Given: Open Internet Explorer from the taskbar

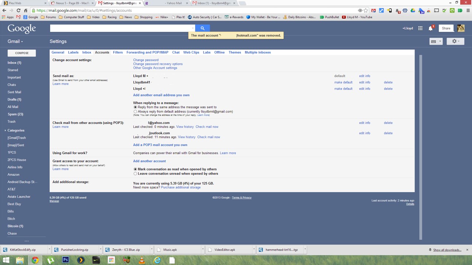Looking at the screenshot, I should [x=157, y=260].
